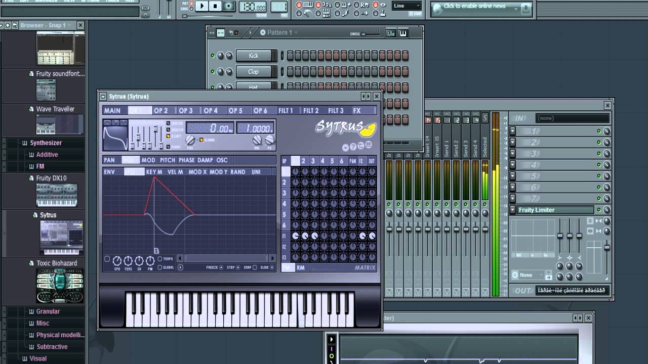This screenshot has width=648, height=364.
Task: Open the Granular folder in browser
Action: point(48,311)
